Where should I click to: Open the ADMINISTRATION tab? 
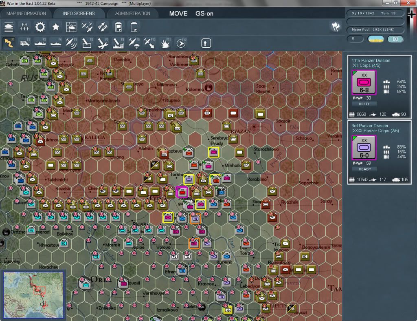point(132,13)
